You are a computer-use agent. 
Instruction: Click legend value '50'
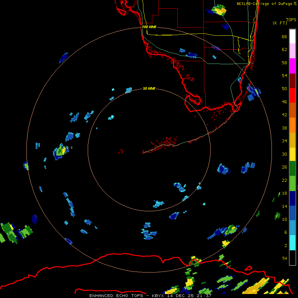284,88
